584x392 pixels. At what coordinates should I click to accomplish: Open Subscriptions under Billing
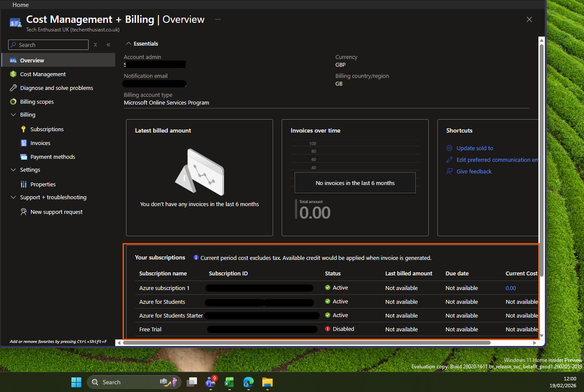[47, 129]
